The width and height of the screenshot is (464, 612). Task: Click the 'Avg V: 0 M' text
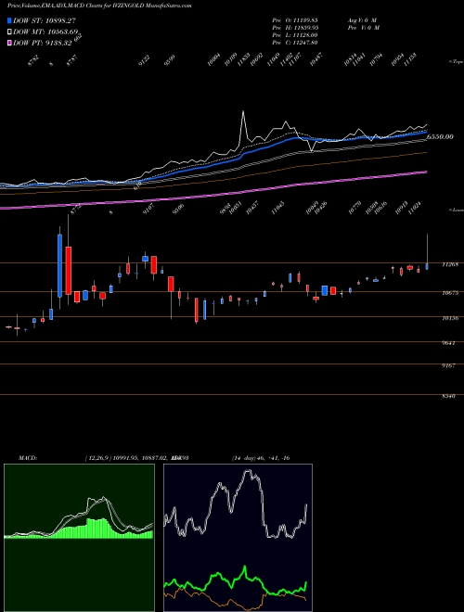click(363, 19)
